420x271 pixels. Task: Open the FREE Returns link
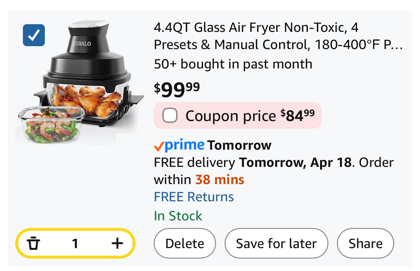[194, 197]
